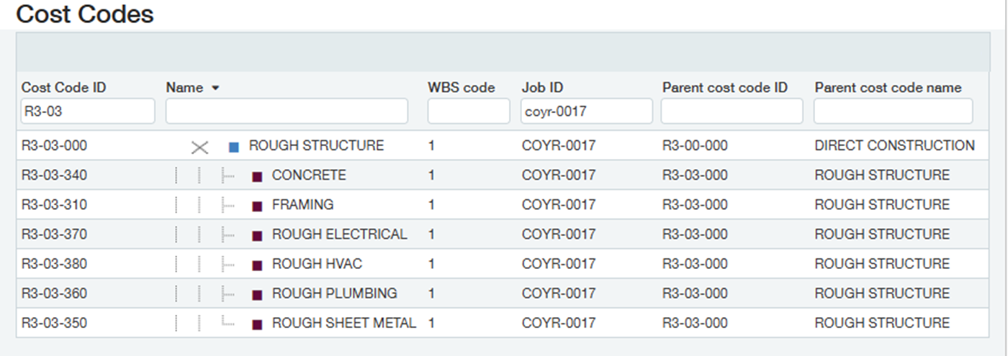Image resolution: width=1008 pixels, height=356 pixels.
Task: Click the Parent cost code ID filter box
Action: point(732,111)
